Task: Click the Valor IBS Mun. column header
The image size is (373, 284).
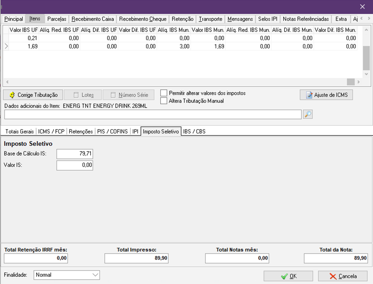Action: [x=208, y=30]
